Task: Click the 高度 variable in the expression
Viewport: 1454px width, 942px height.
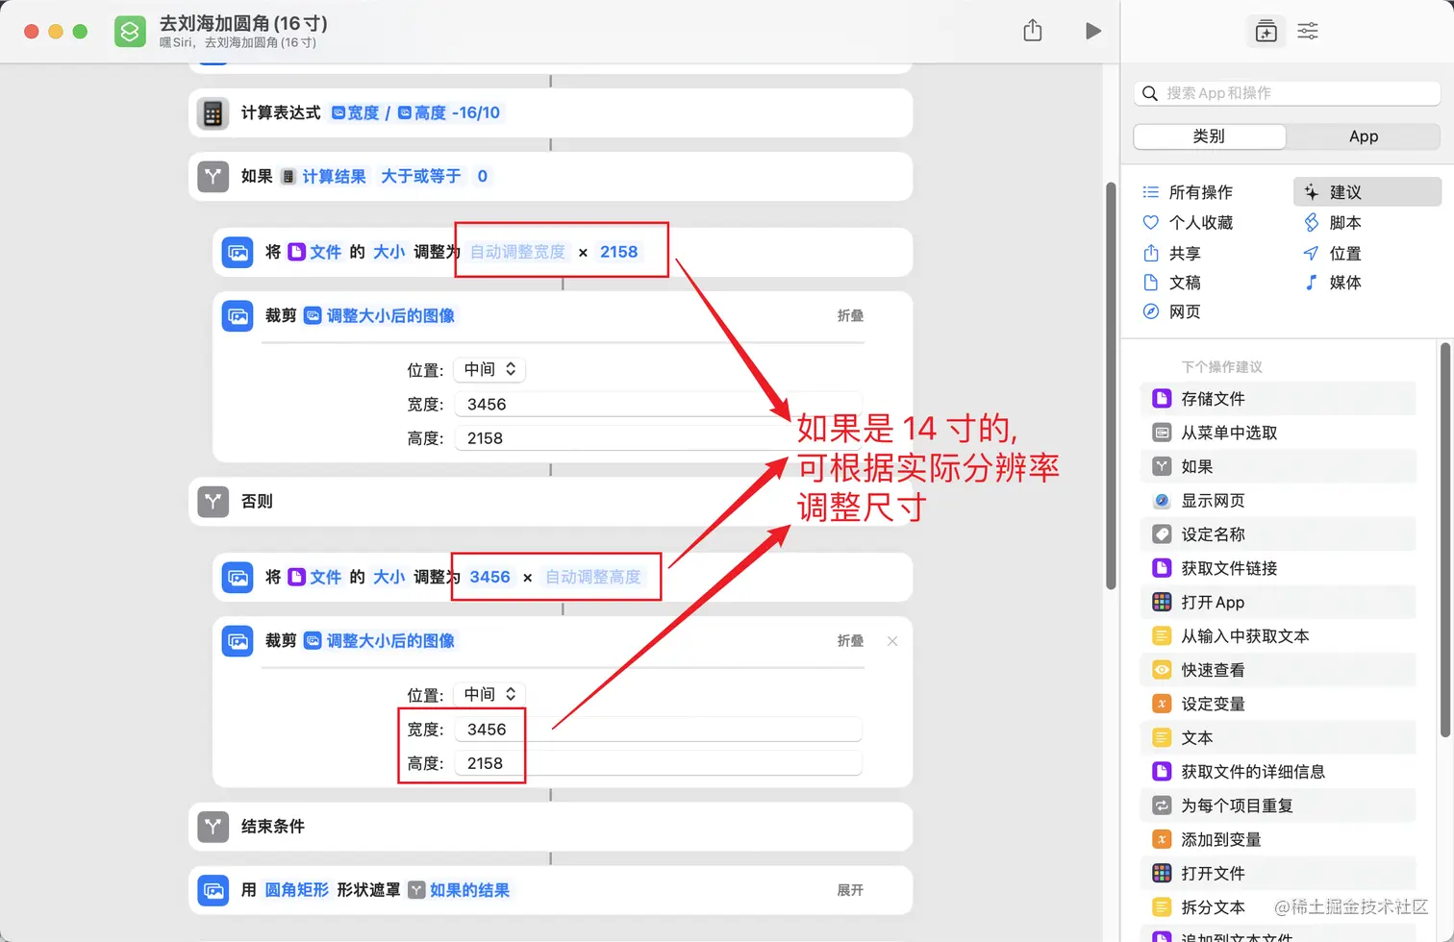Action: coord(422,112)
